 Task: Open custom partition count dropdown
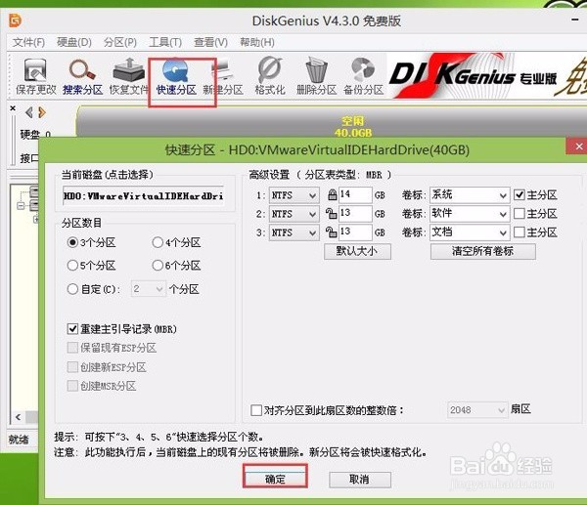pyautogui.click(x=149, y=289)
